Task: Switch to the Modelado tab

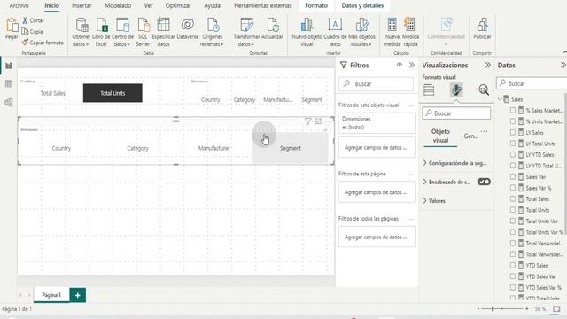Action: (118, 5)
